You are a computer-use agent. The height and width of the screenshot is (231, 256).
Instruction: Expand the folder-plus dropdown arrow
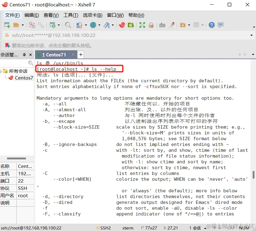(x=189, y=25)
